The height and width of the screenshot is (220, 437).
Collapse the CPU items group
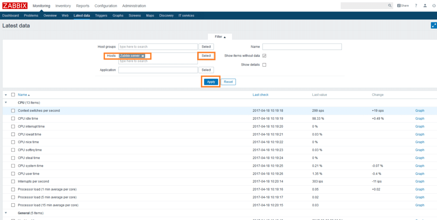(x=6, y=103)
